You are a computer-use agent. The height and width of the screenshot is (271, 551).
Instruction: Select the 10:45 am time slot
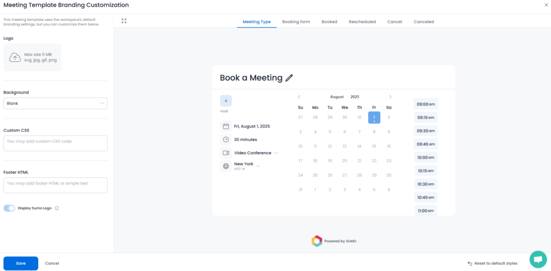tap(426, 197)
